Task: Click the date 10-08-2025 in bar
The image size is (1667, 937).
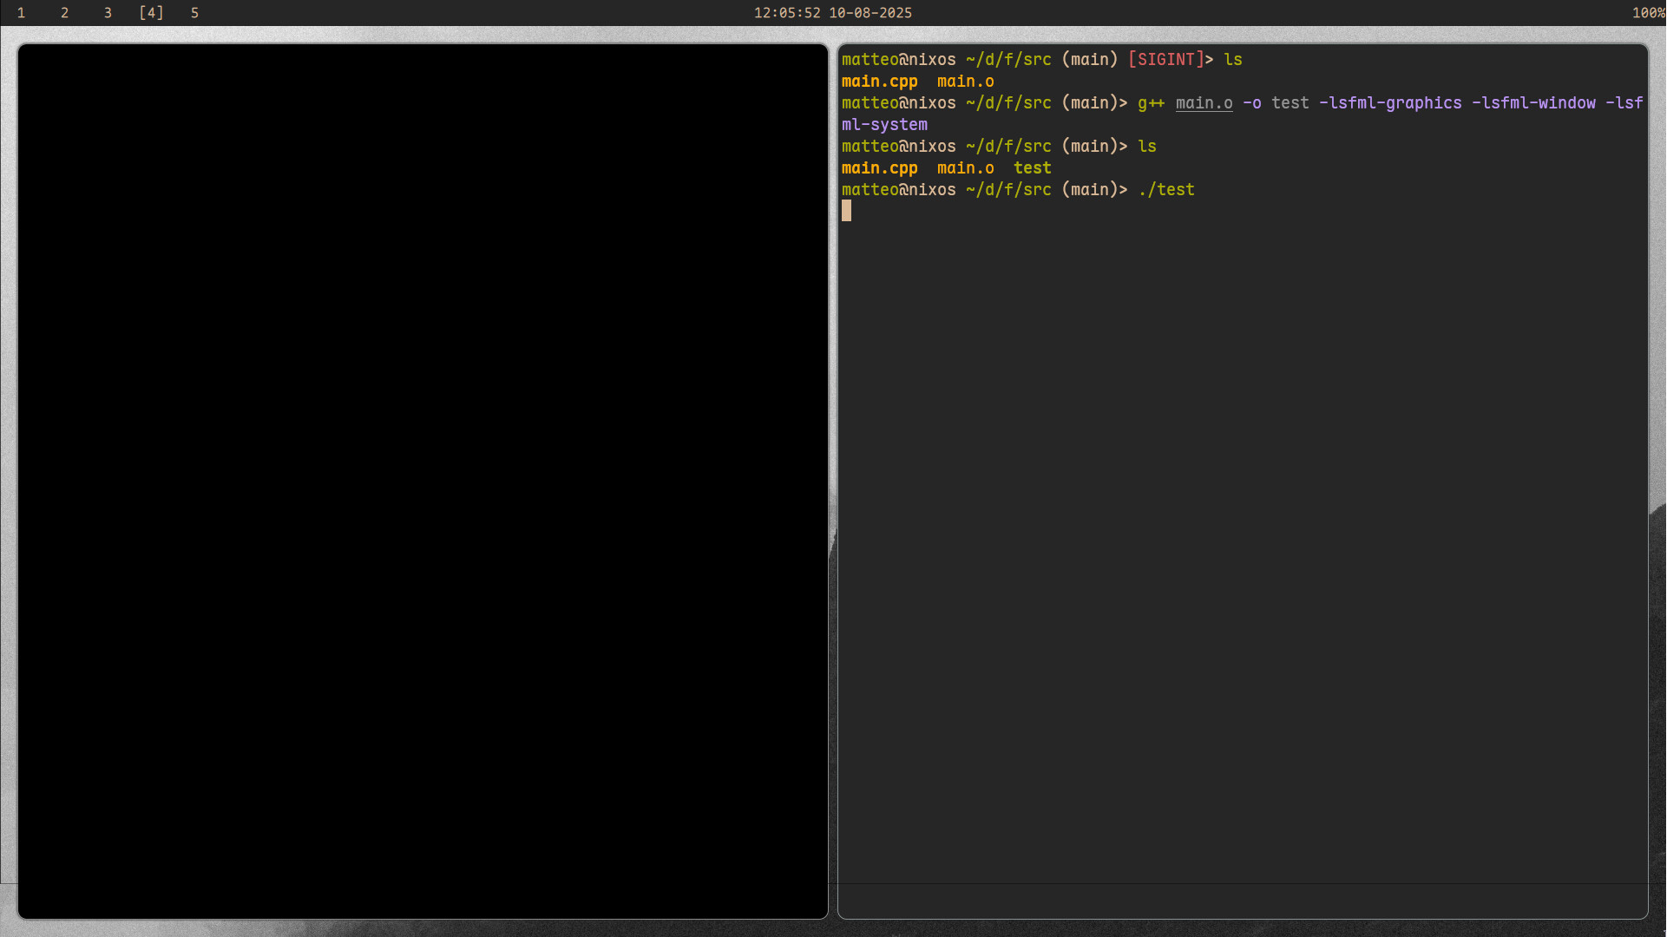Action: (870, 13)
